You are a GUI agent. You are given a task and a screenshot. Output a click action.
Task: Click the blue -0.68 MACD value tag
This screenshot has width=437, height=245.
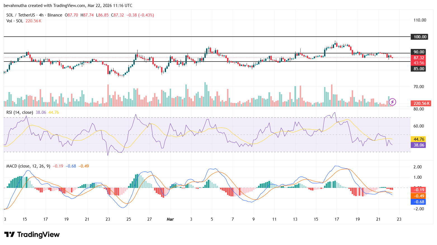tap(418, 202)
